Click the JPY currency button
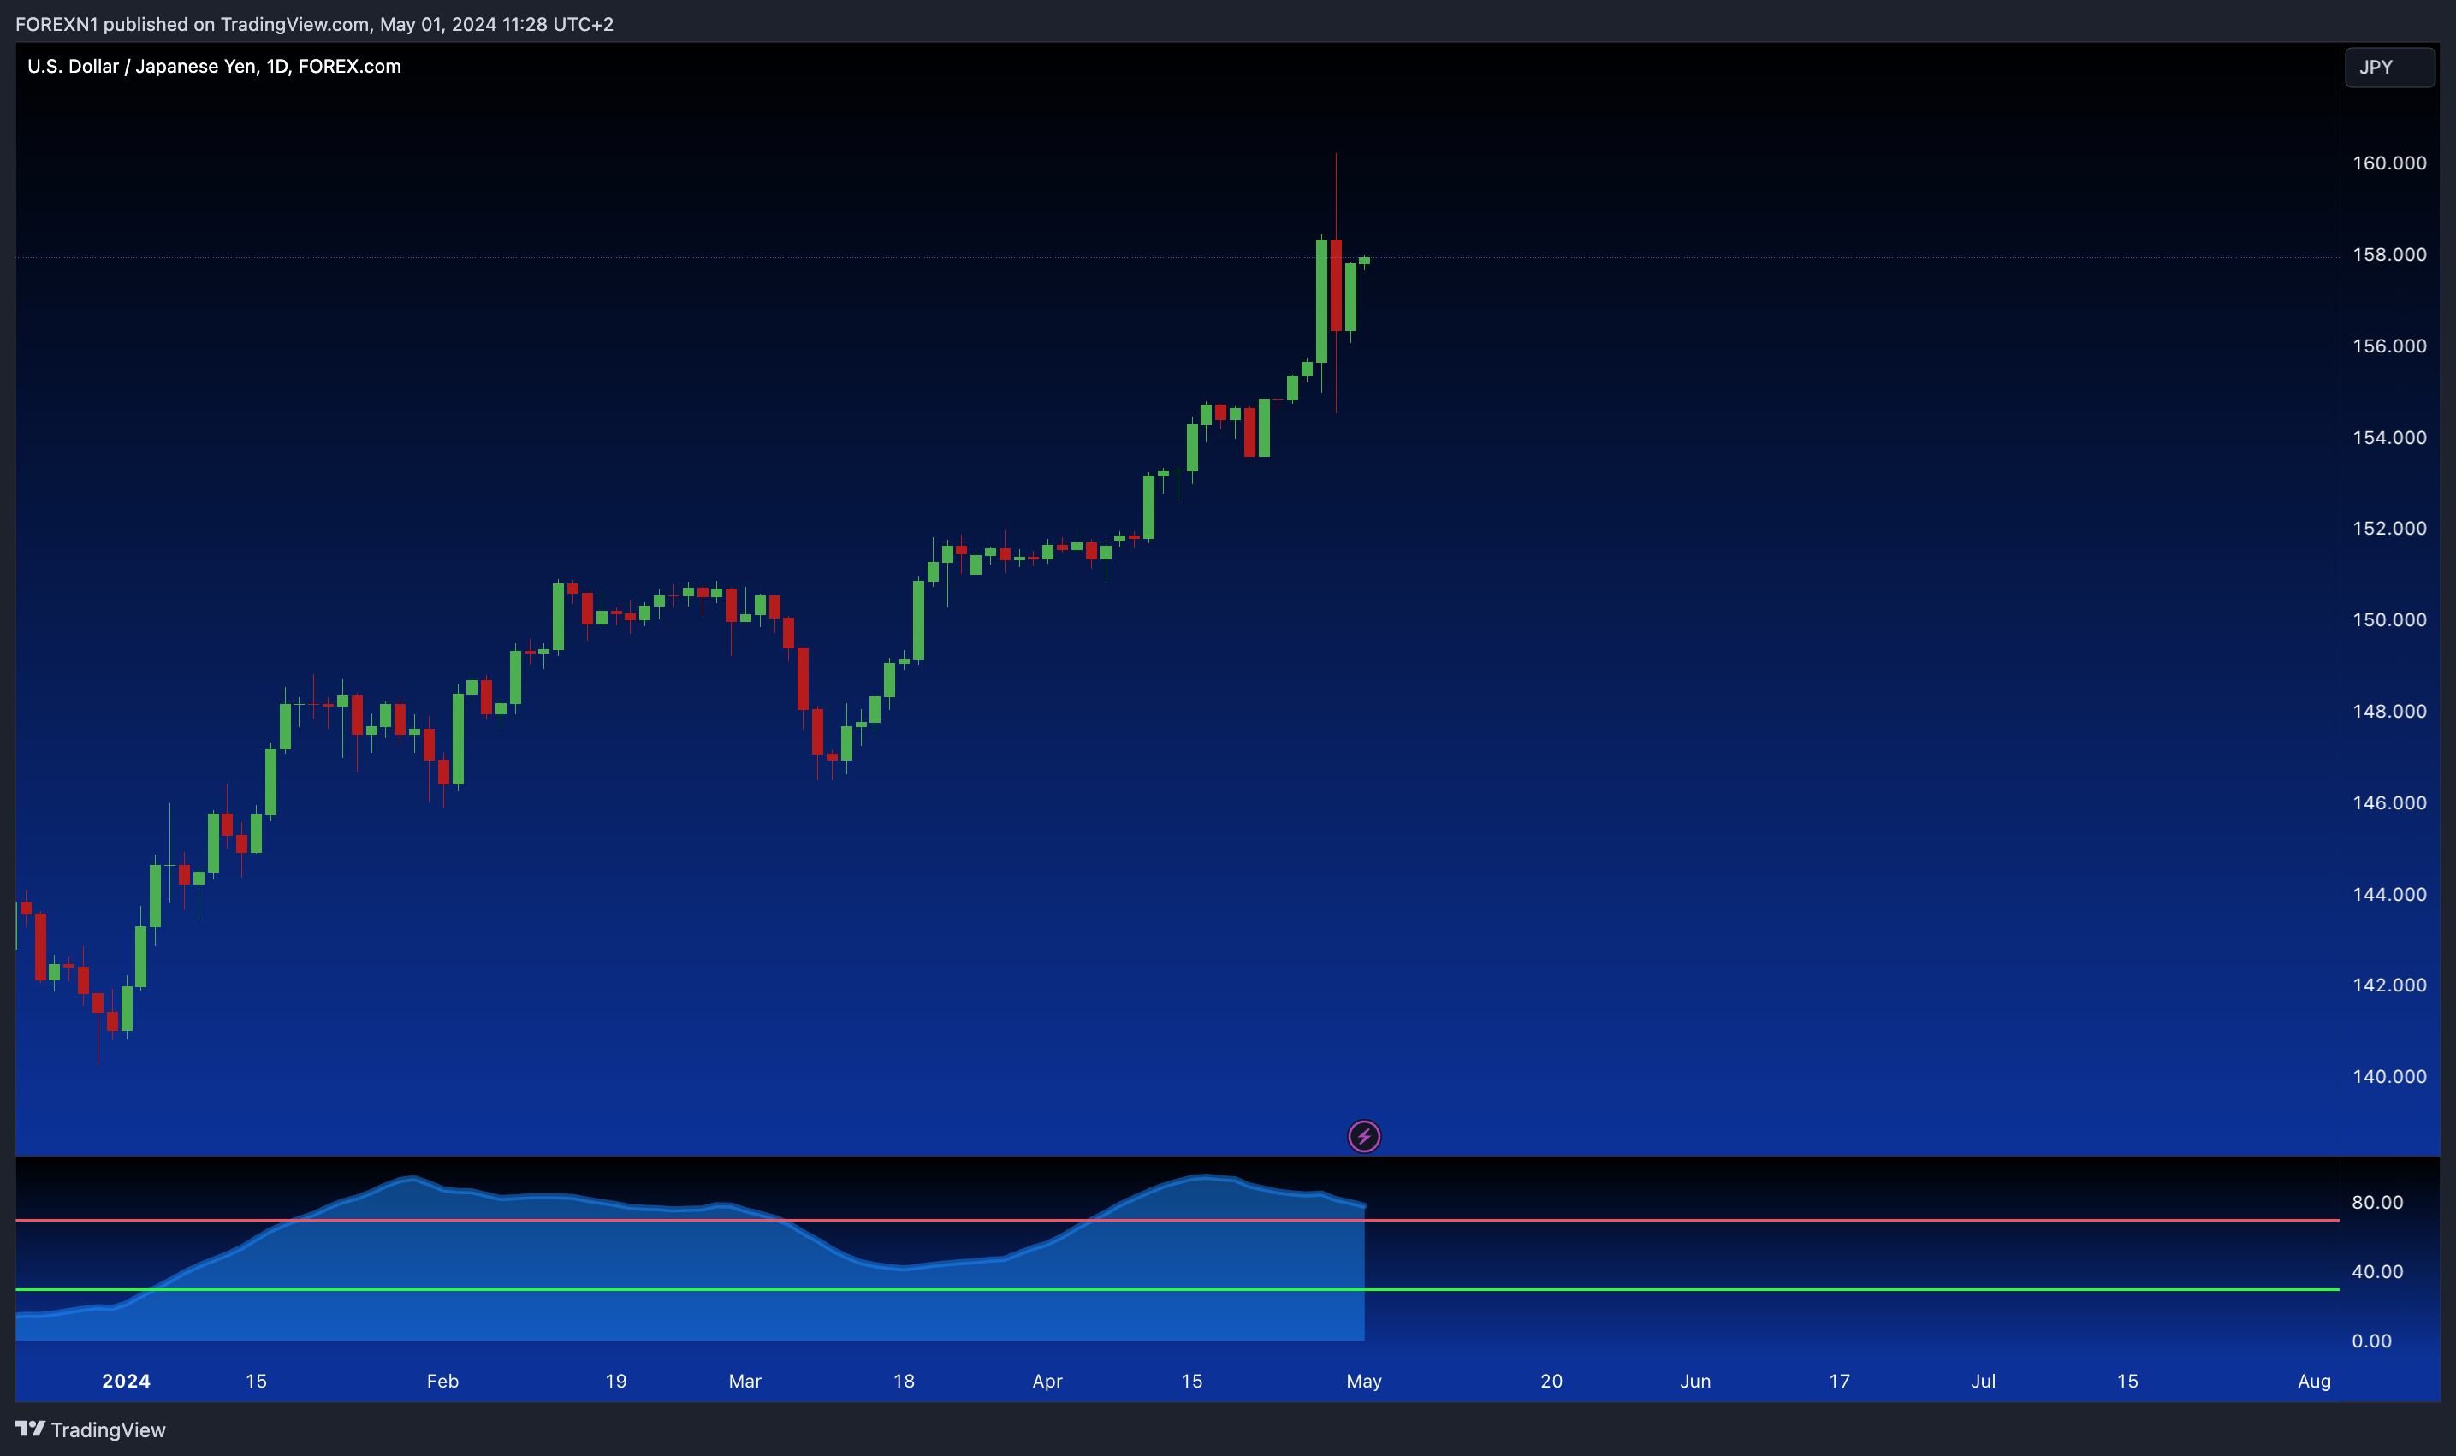This screenshot has height=1456, width=2456. click(x=2389, y=67)
